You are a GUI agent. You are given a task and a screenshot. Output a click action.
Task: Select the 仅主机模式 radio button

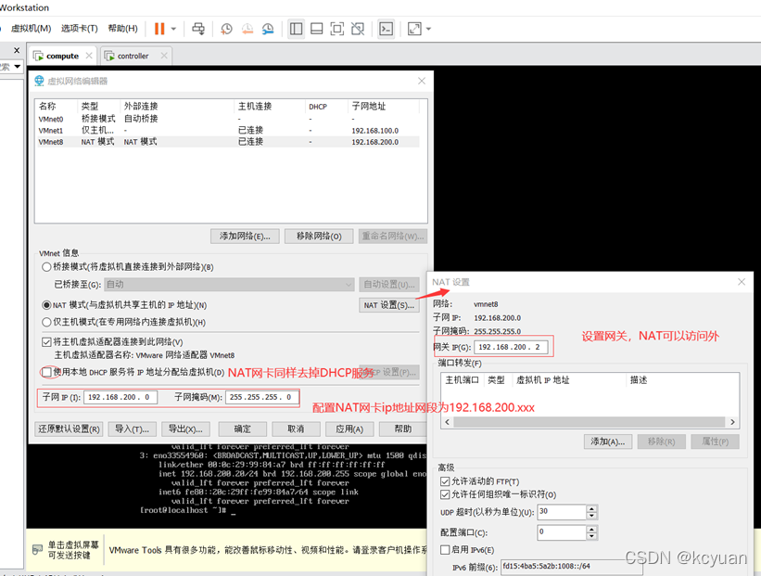point(46,322)
